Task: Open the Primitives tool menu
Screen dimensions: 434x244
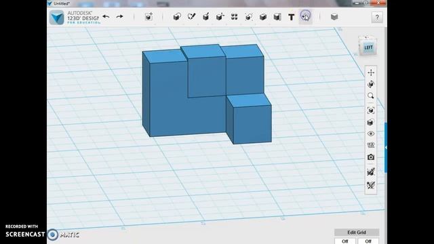Action: (177, 17)
